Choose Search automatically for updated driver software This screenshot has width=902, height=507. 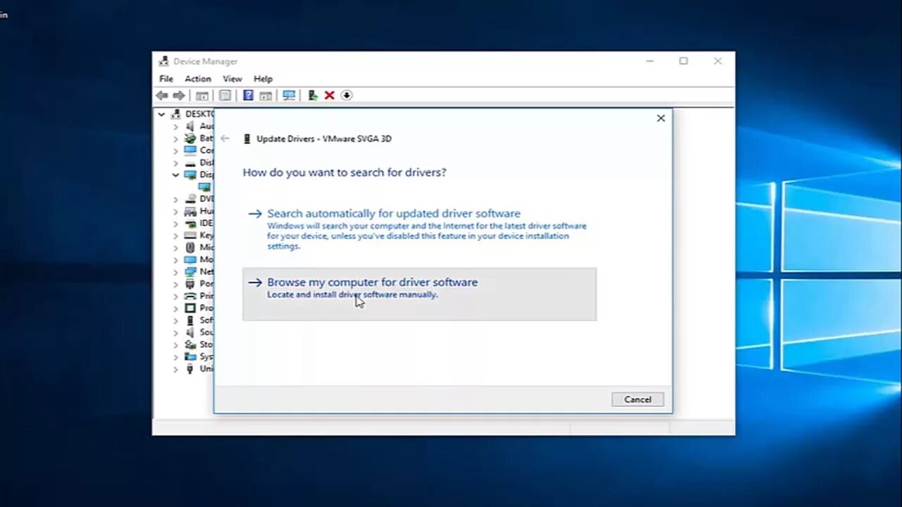419,230
